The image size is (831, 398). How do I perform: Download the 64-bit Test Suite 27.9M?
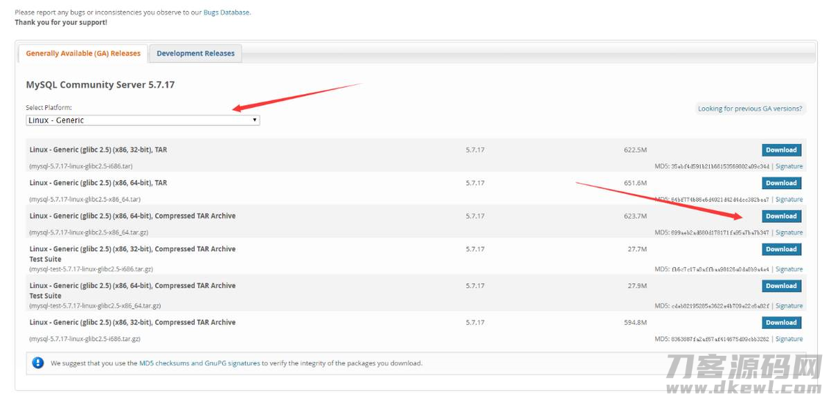pos(781,286)
